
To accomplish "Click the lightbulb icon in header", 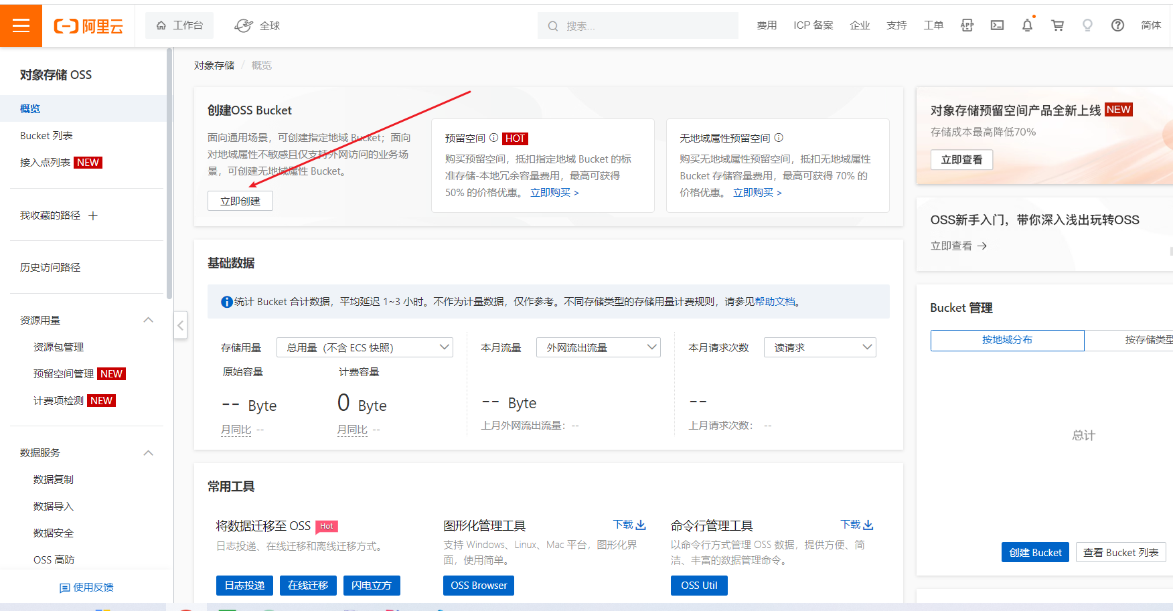I will click(1087, 25).
